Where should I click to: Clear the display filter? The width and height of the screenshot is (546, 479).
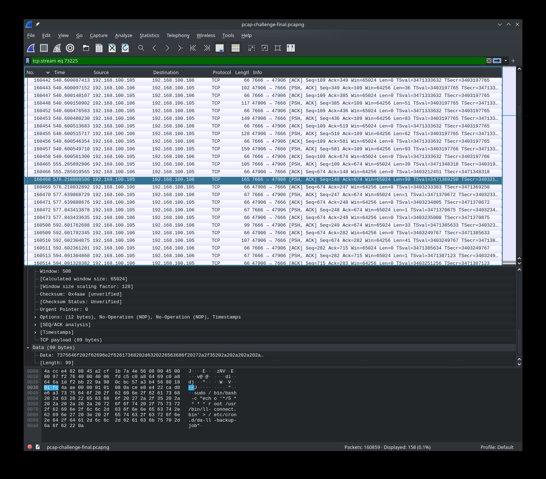click(489, 61)
